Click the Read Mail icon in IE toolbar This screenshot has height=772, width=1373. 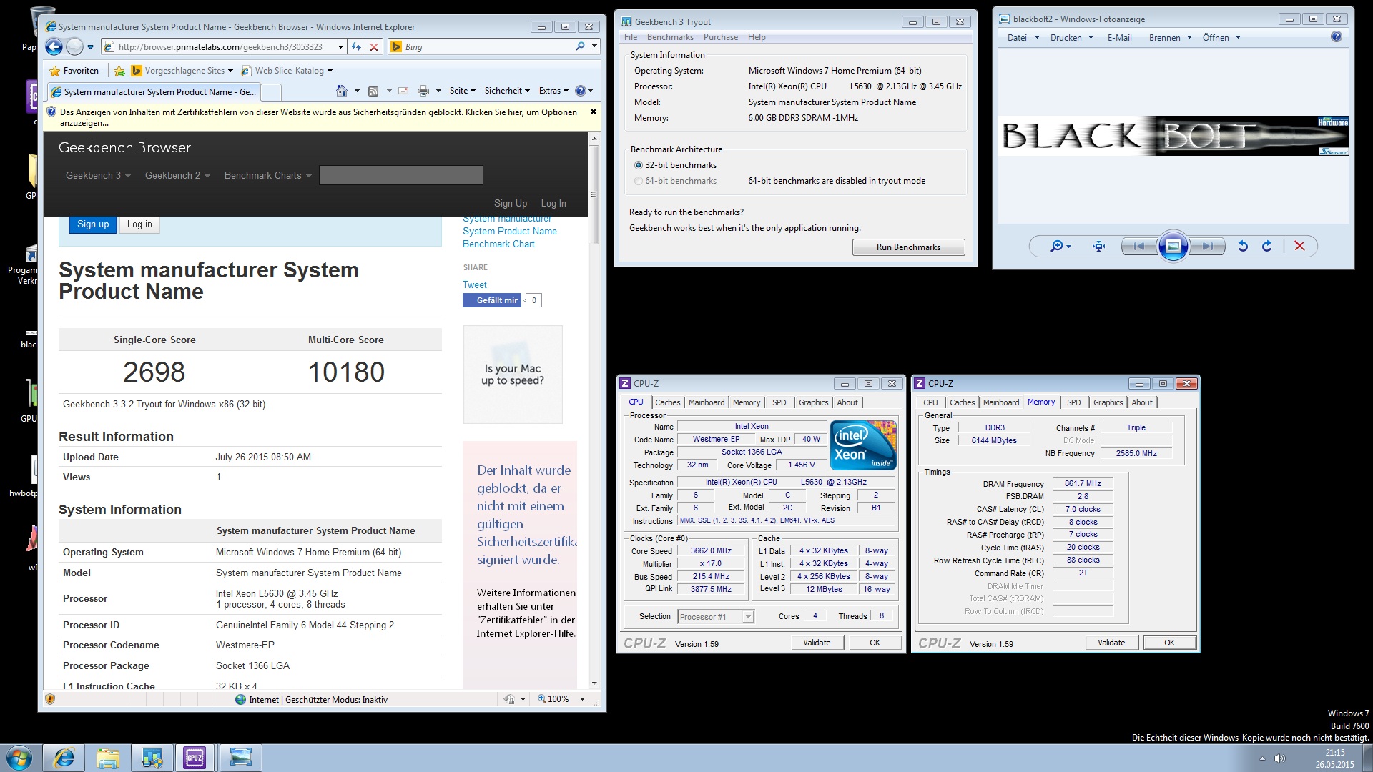click(x=403, y=91)
